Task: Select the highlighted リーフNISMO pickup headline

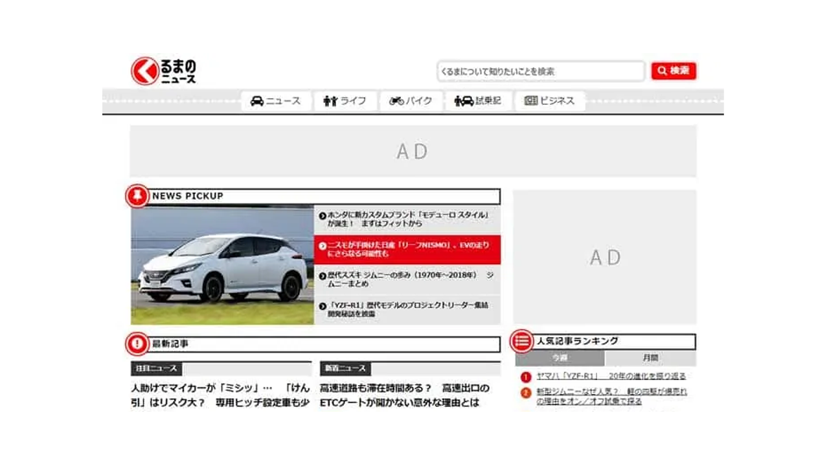Action: 407,250
